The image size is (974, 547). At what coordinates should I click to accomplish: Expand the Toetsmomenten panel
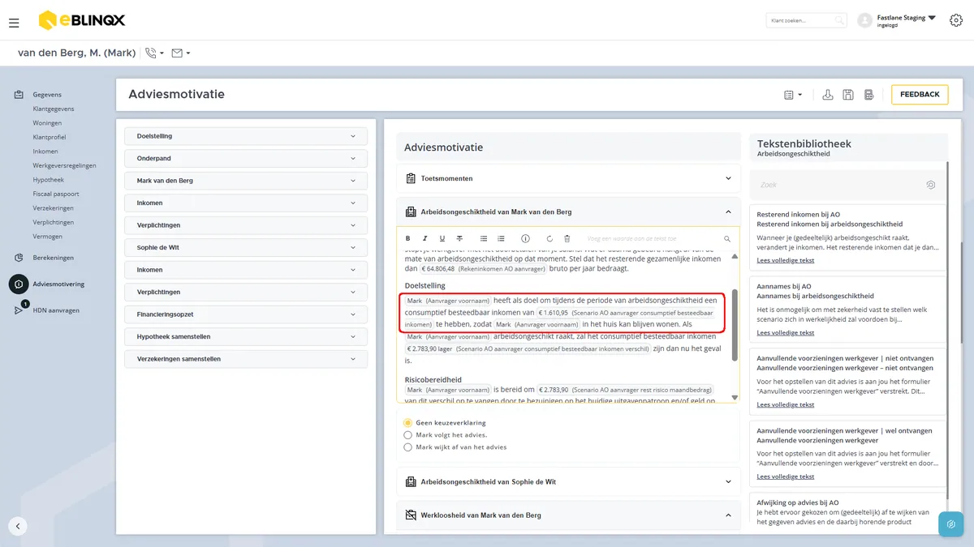coord(568,178)
